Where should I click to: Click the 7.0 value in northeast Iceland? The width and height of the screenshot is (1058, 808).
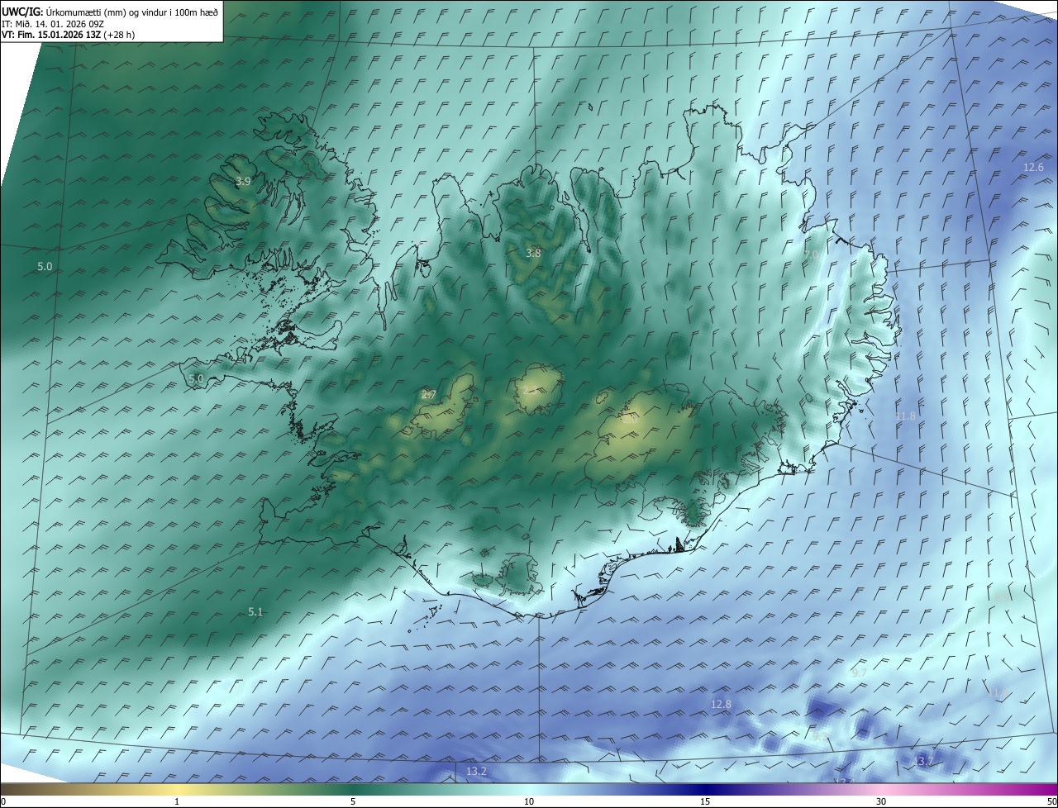click(811, 255)
